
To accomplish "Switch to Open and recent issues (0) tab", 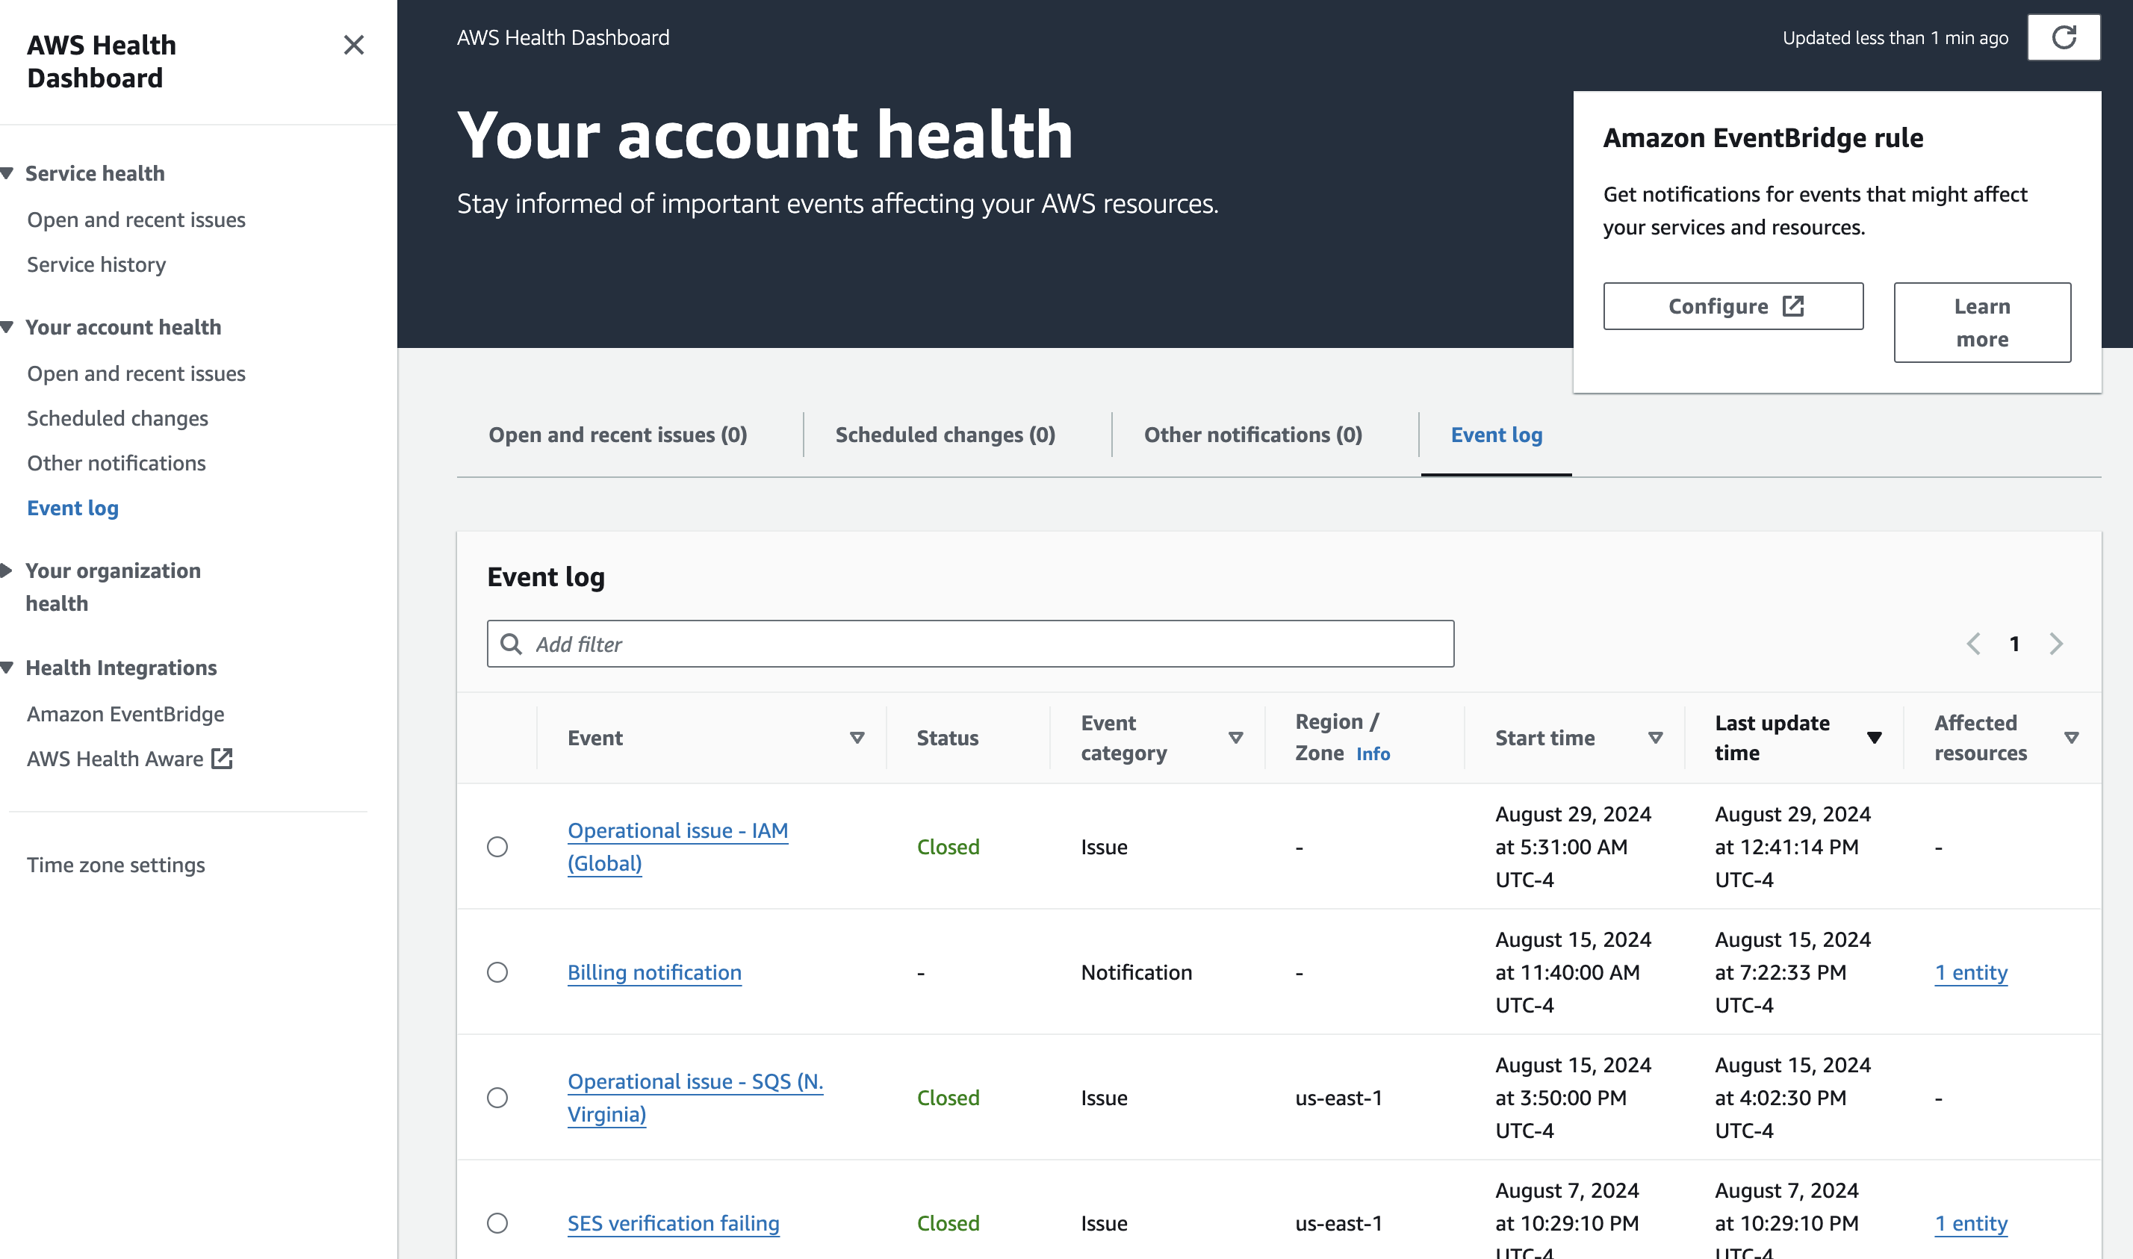I will [x=618, y=435].
